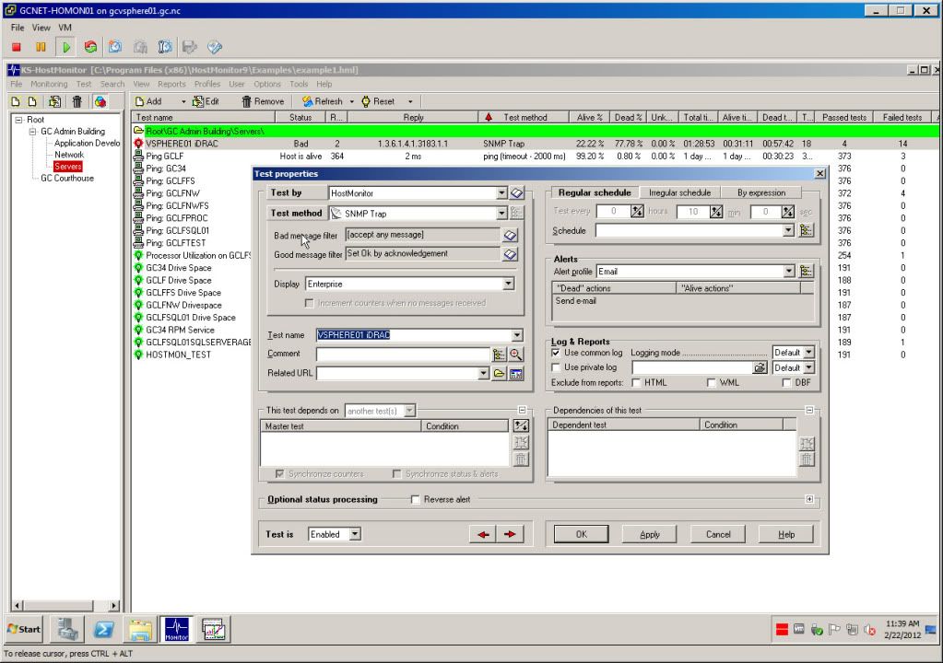
Task: Click the Refresh toolbar button
Action: point(323,101)
